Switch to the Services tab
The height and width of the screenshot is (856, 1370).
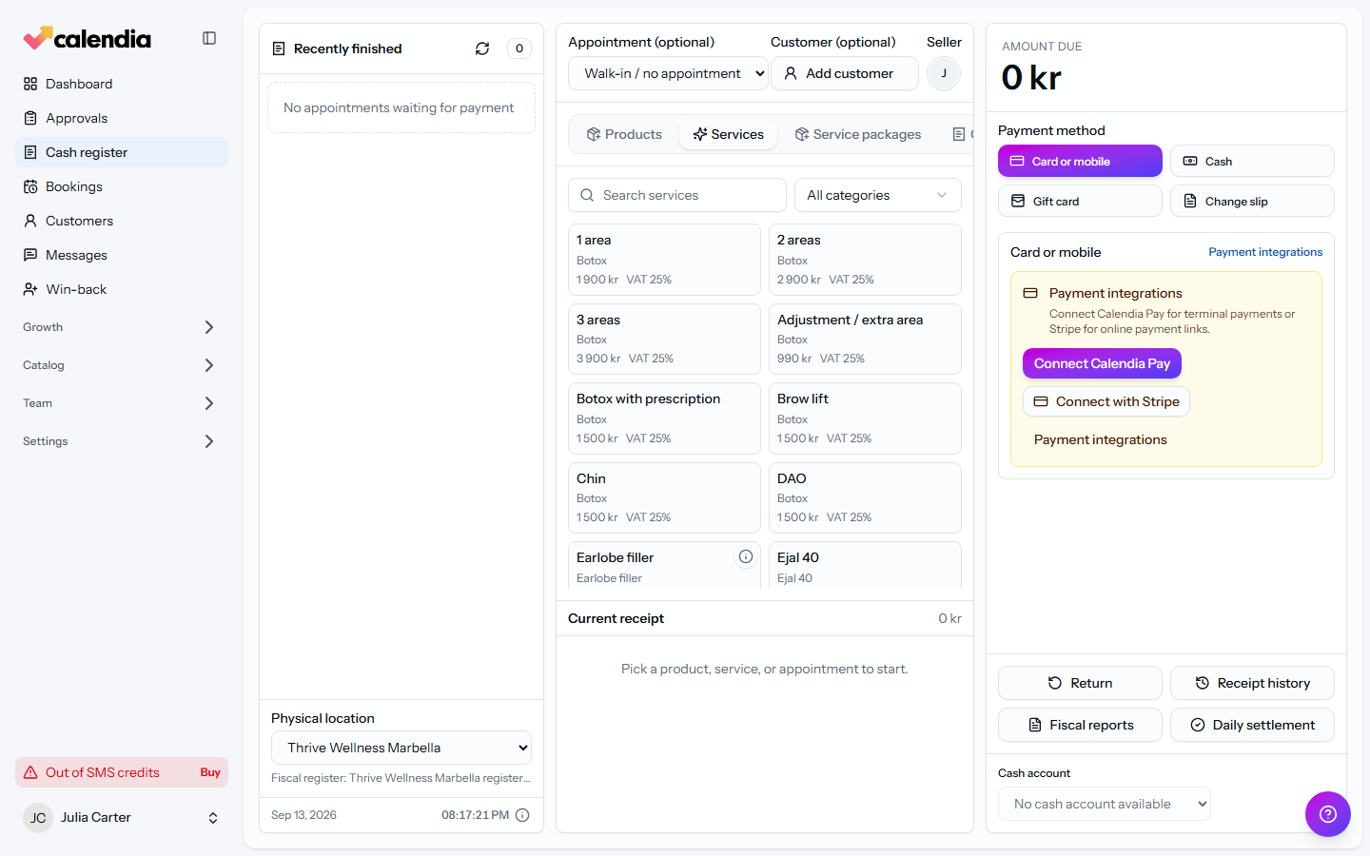729,134
